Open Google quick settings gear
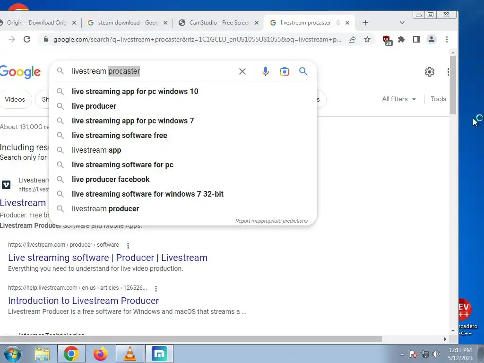Image resolution: width=484 pixels, height=363 pixels. coord(429,72)
